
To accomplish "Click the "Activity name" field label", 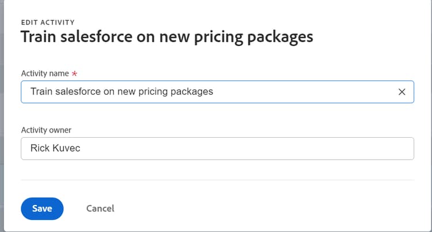I will [45, 74].
